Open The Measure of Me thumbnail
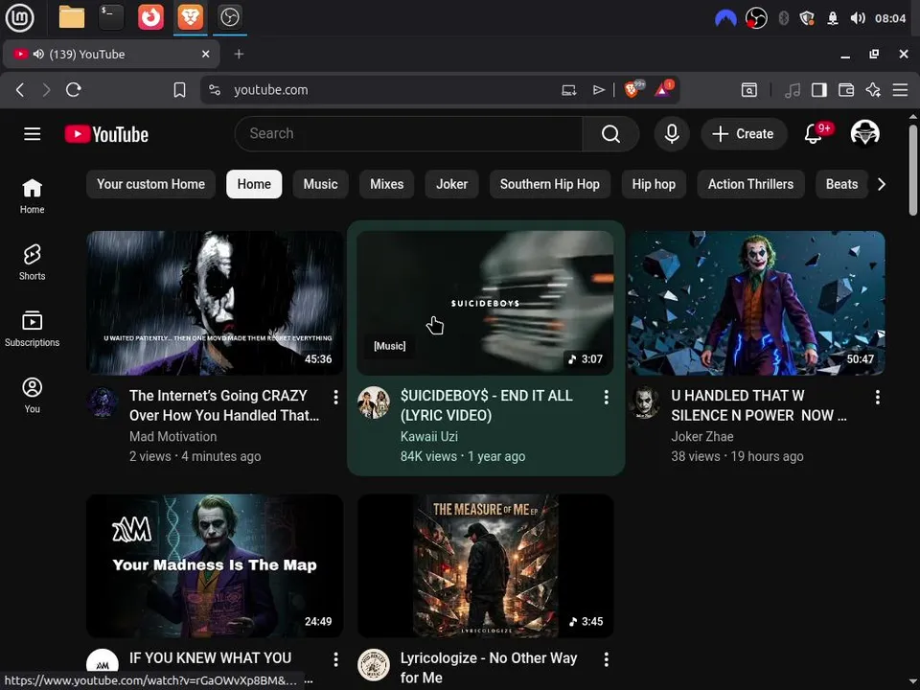 click(485, 565)
